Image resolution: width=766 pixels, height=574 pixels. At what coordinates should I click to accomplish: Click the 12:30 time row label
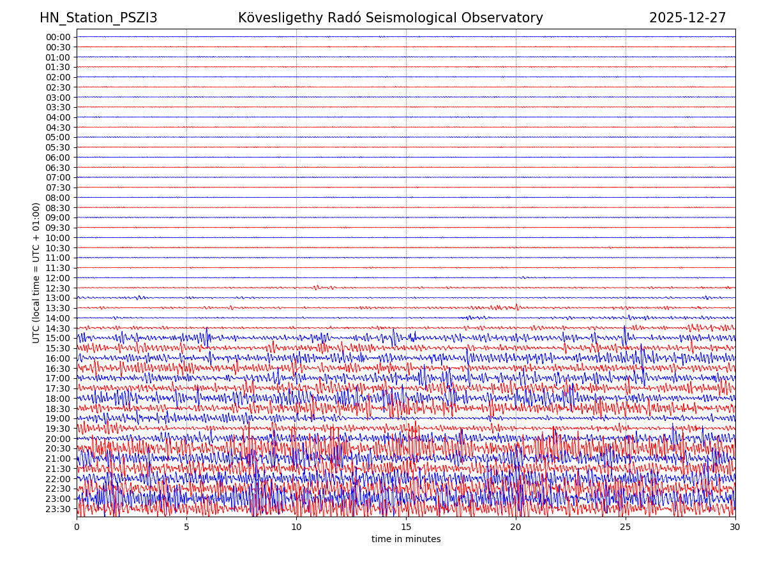pyautogui.click(x=57, y=288)
